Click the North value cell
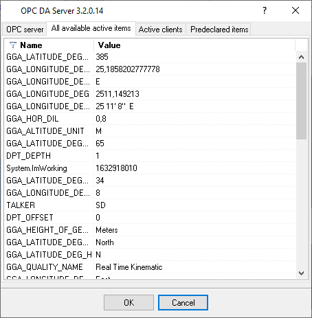Screen dimensions: 312x318 (x=104, y=242)
